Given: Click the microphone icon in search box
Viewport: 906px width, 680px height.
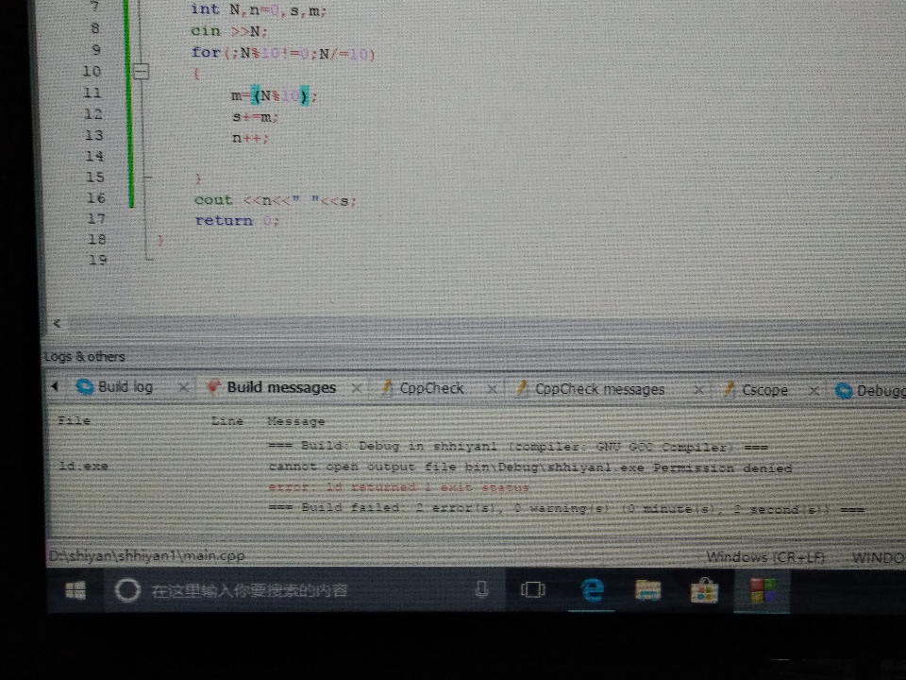Looking at the screenshot, I should tap(481, 589).
